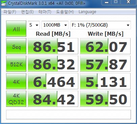Open the 1000MB test size dropdown

[55, 25]
